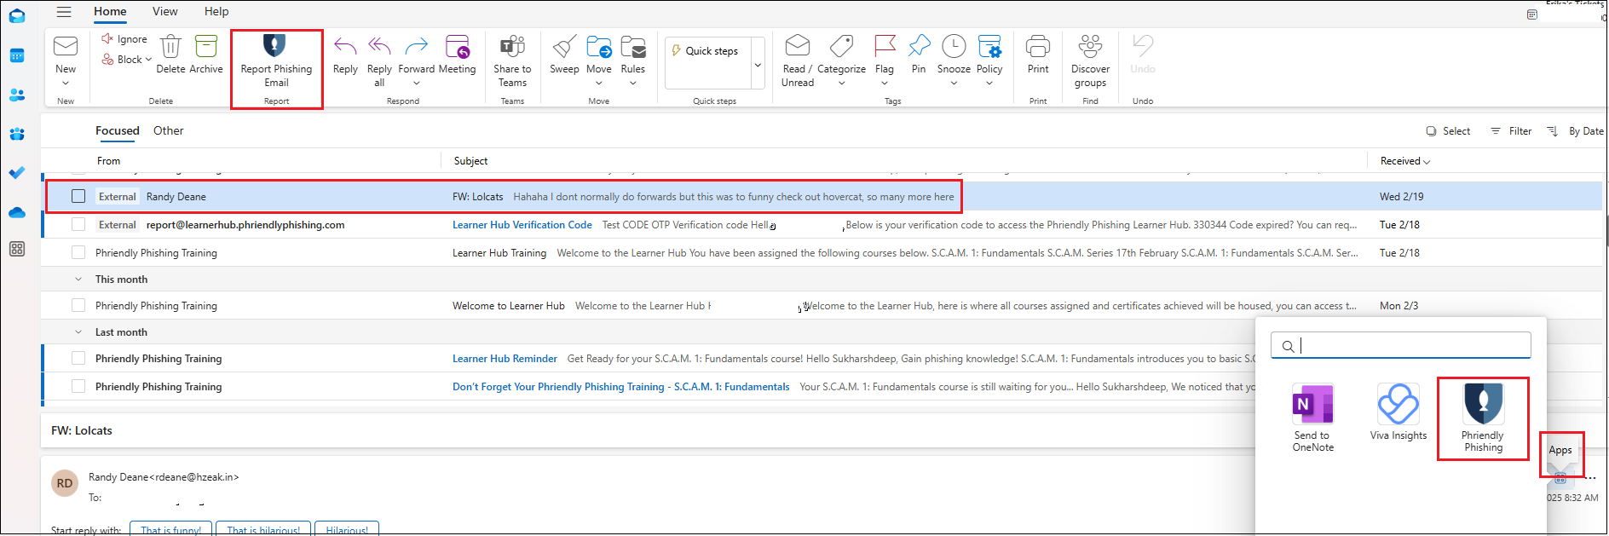Switch to the View ribbon tab
Image resolution: width=1609 pixels, height=536 pixels.
pyautogui.click(x=164, y=11)
